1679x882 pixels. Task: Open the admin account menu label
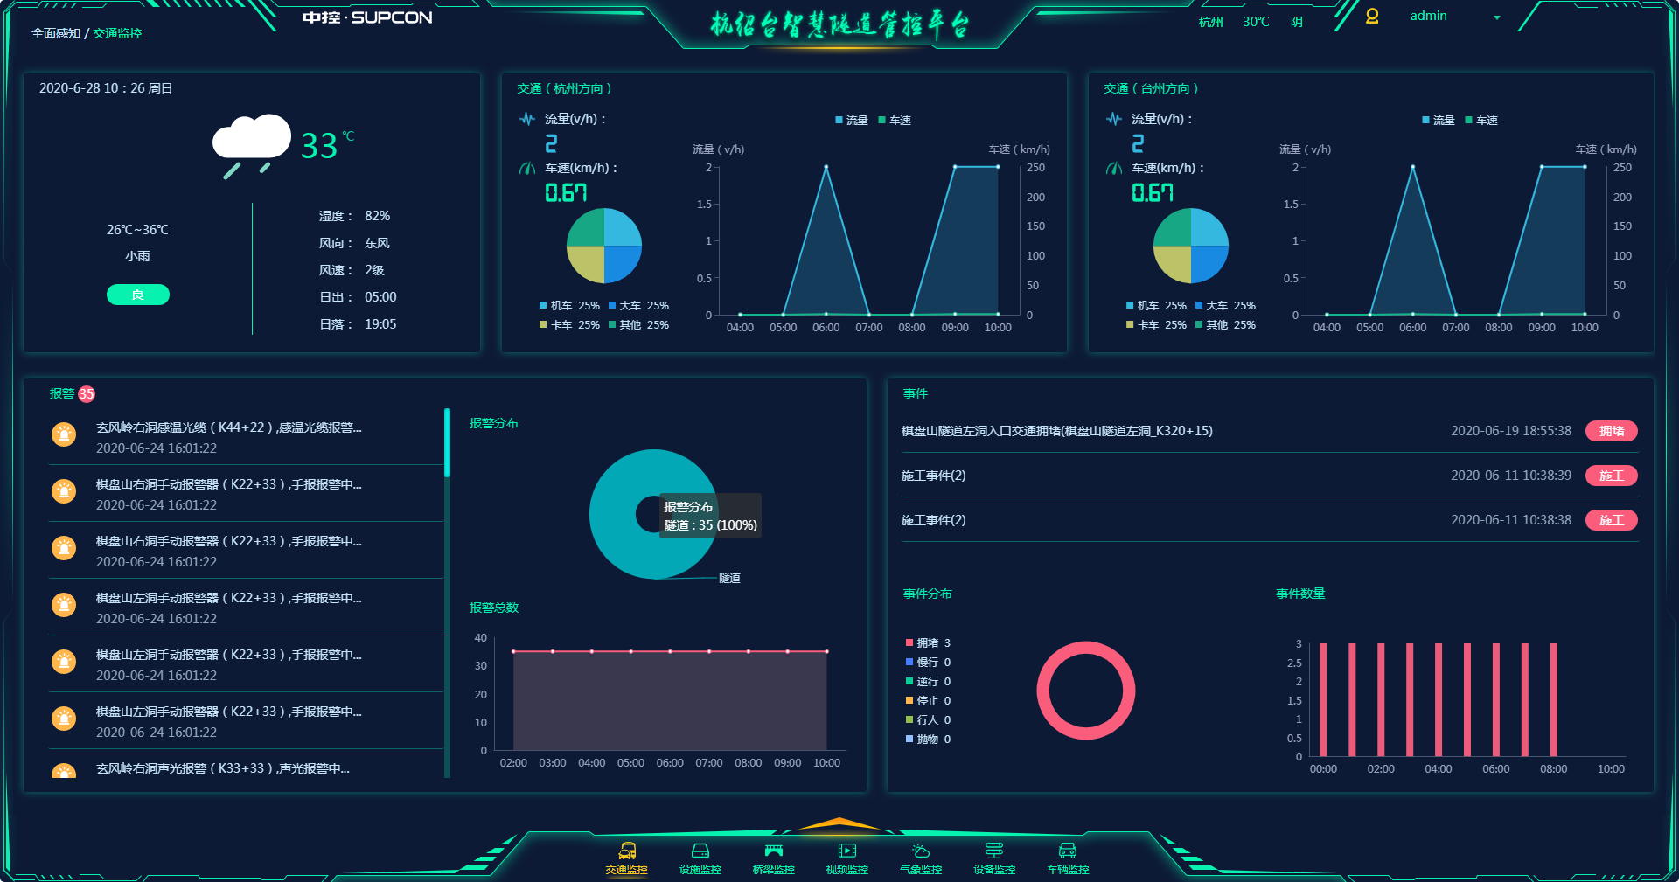tap(1428, 16)
